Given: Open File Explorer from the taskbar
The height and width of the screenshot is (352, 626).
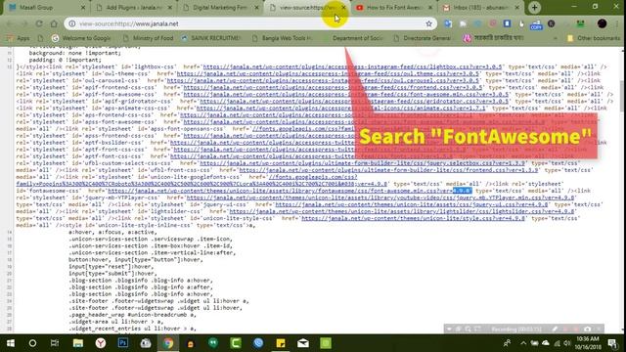Looking at the screenshot, I should pyautogui.click(x=78, y=343).
